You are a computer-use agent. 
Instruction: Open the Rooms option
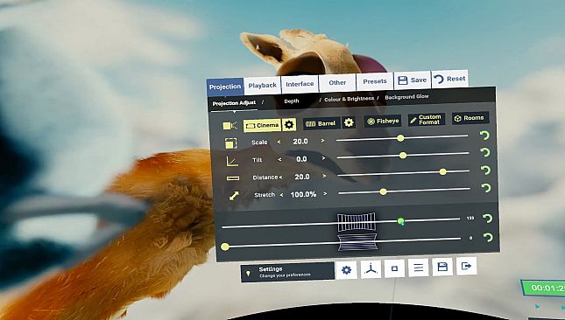pos(470,118)
